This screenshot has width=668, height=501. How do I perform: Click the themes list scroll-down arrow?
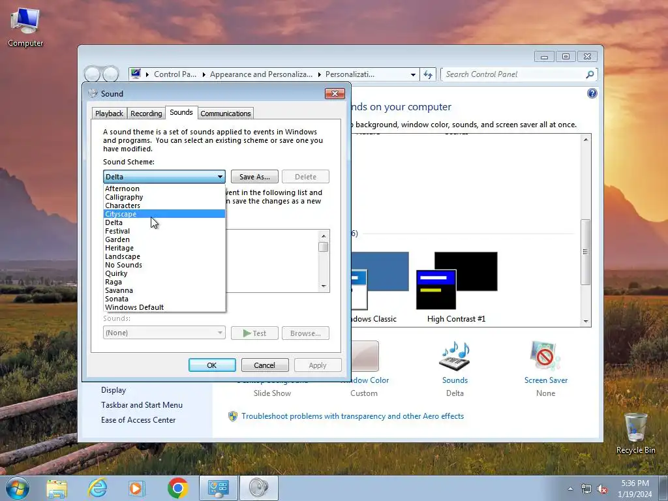point(586,321)
